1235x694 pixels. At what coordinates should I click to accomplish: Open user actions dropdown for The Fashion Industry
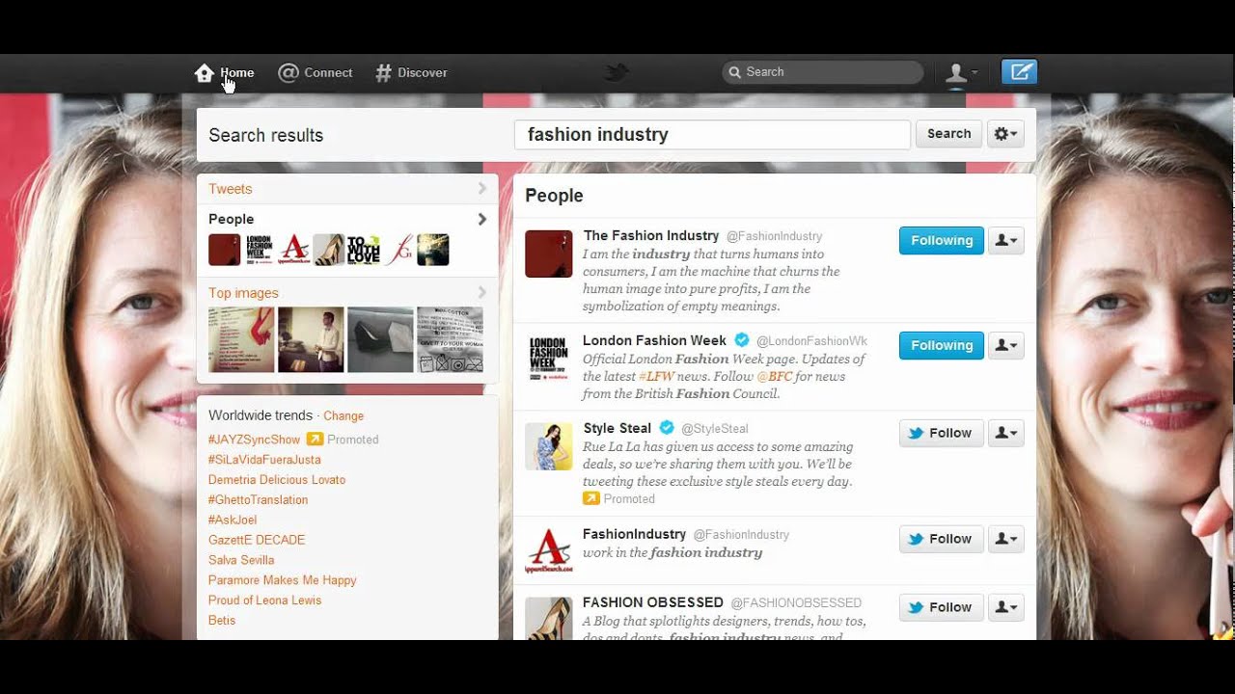1006,241
